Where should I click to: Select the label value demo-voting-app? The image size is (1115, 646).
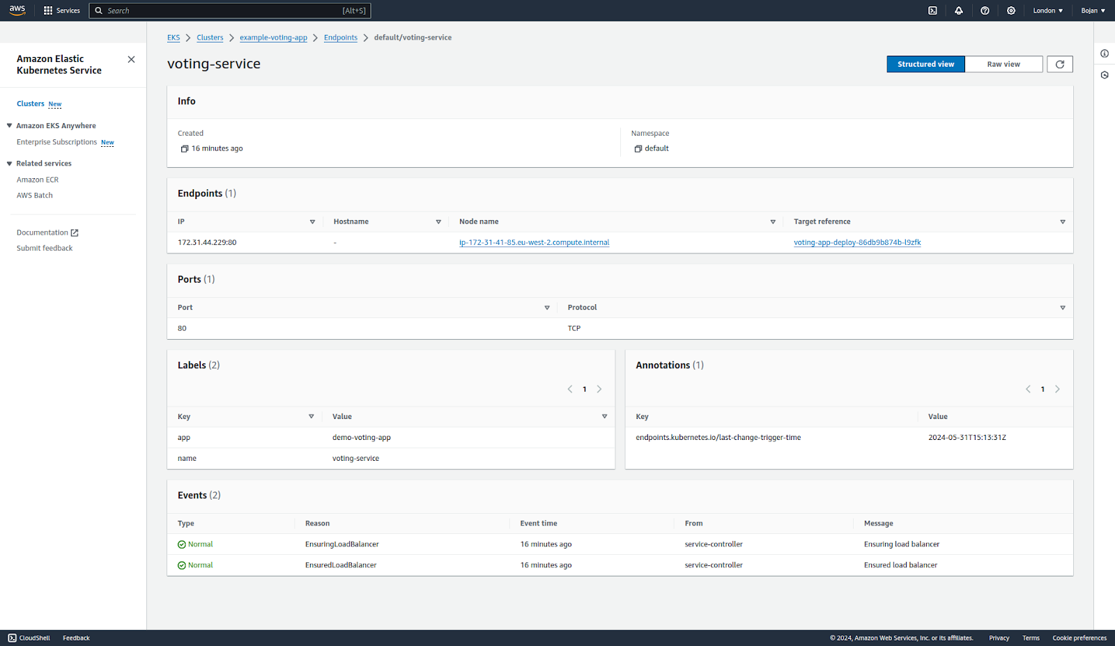click(362, 438)
